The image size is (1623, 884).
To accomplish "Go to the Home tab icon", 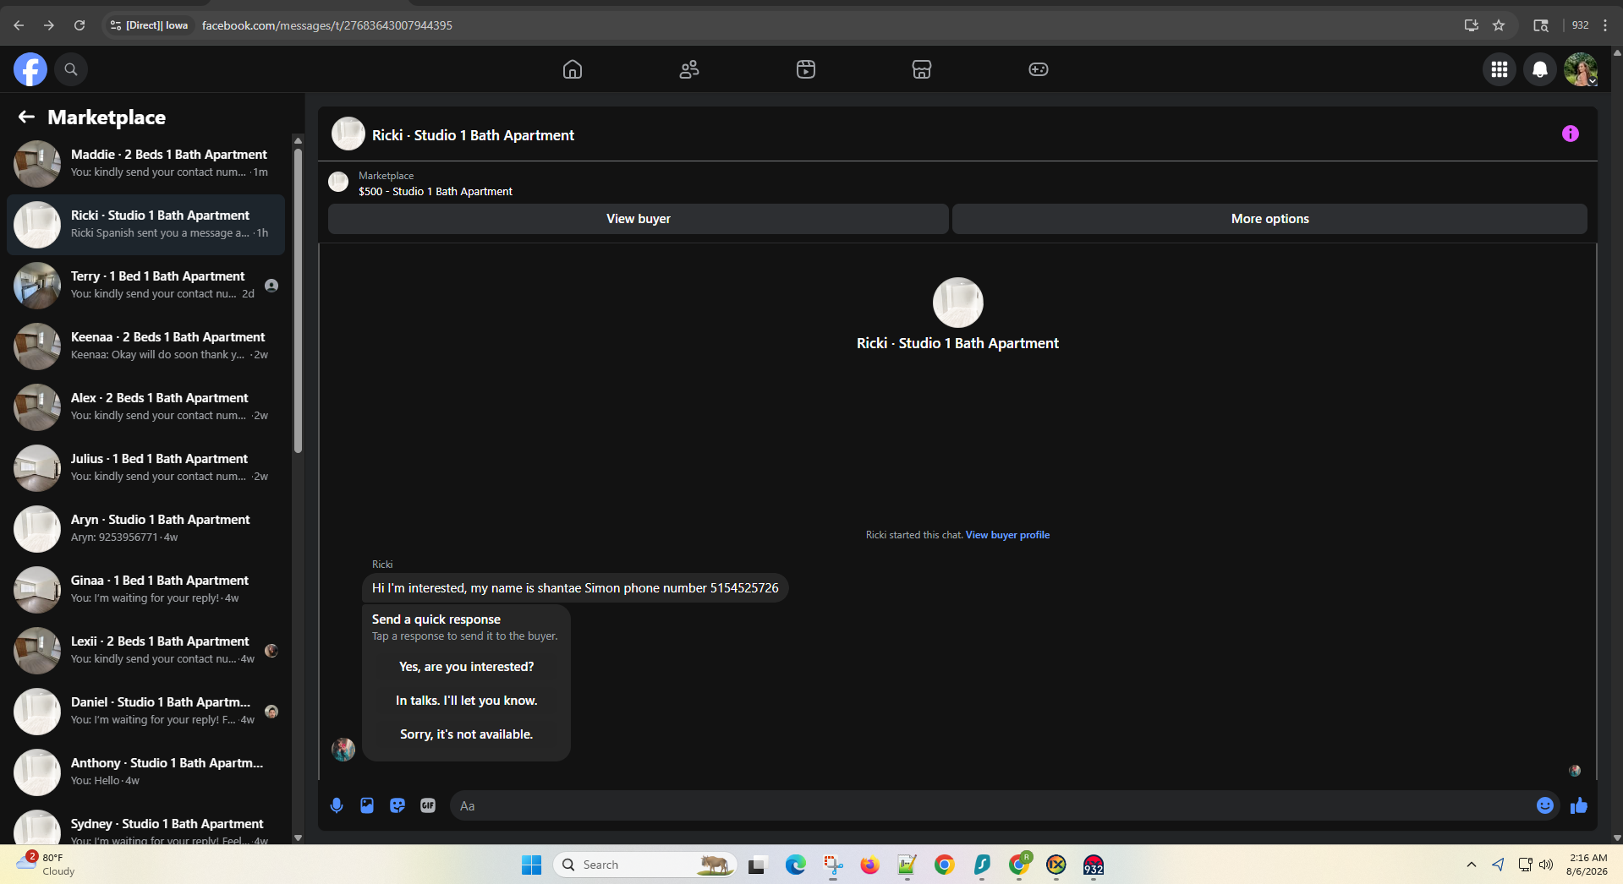I will click(x=573, y=69).
